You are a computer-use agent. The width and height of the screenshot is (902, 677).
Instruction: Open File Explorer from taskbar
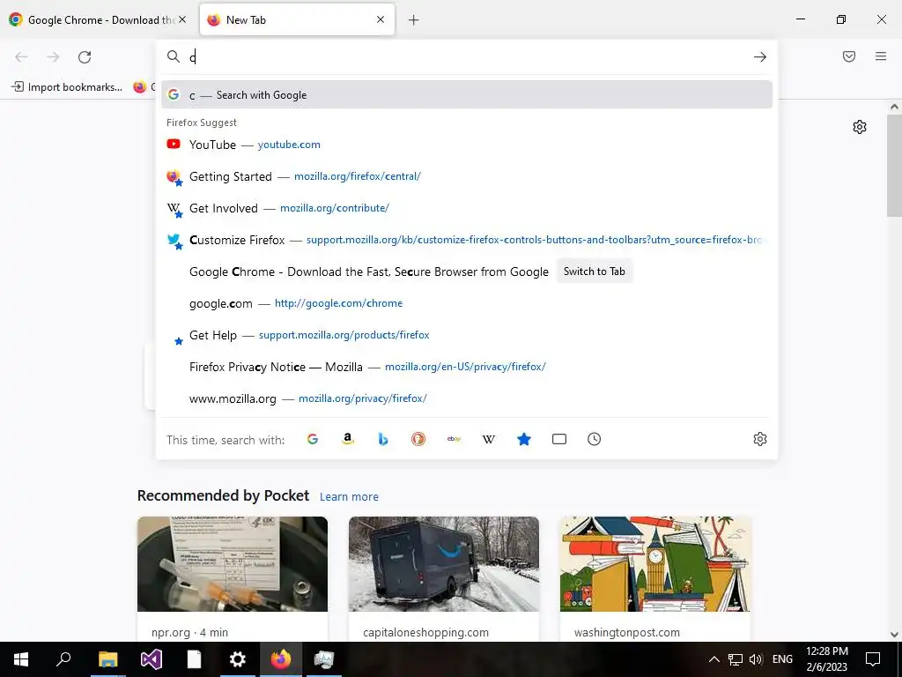point(107,659)
